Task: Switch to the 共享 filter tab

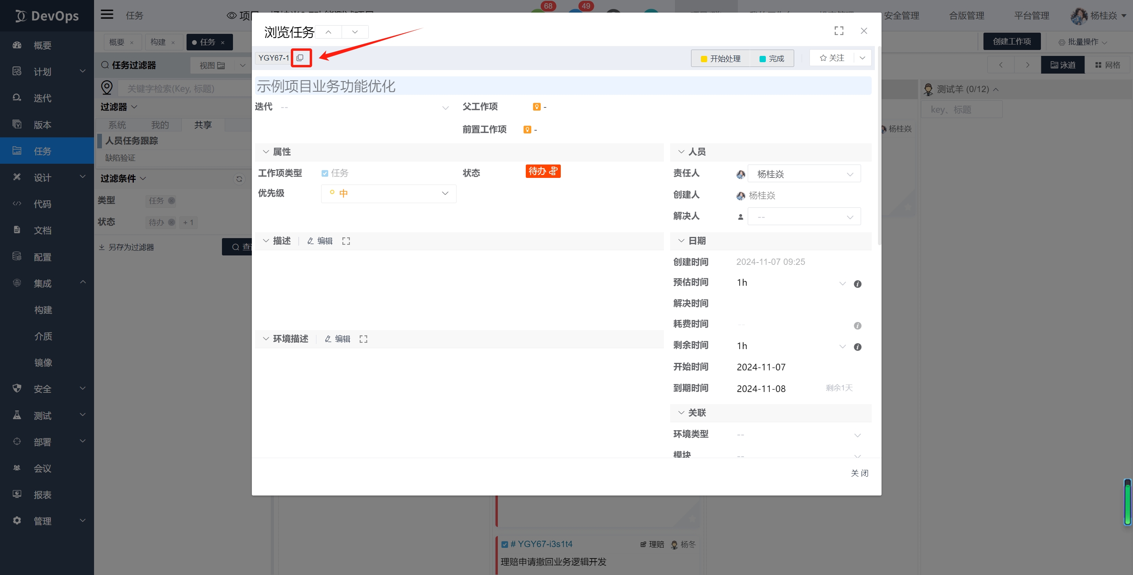Action: coord(203,125)
